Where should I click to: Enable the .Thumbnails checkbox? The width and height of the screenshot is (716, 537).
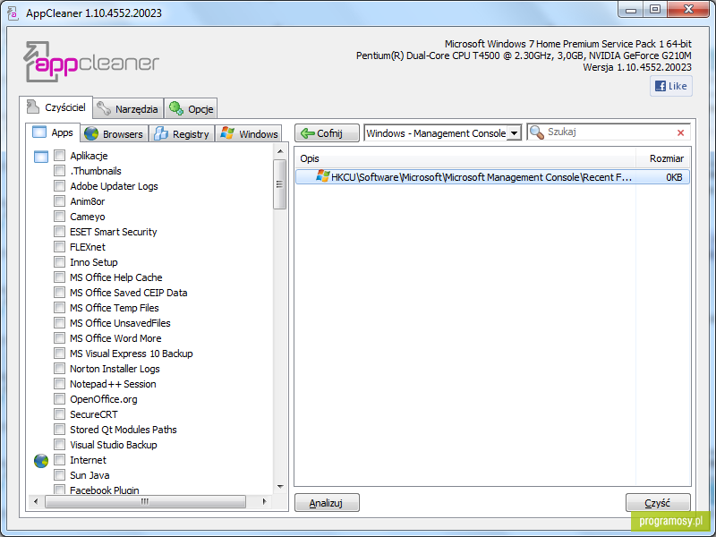point(59,171)
